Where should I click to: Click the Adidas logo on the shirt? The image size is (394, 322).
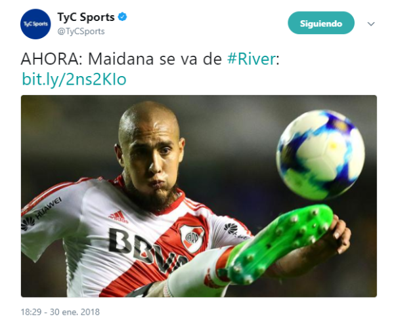[118, 216]
